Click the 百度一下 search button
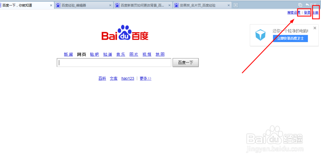 click(186, 63)
